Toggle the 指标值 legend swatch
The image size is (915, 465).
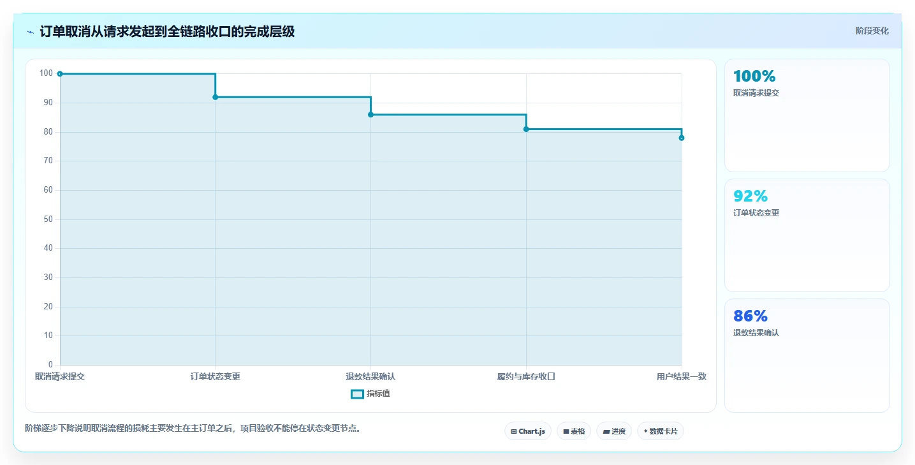click(358, 394)
